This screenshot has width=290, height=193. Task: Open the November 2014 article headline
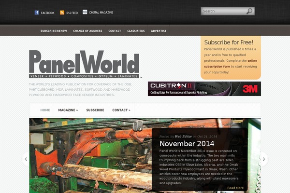point(187,144)
